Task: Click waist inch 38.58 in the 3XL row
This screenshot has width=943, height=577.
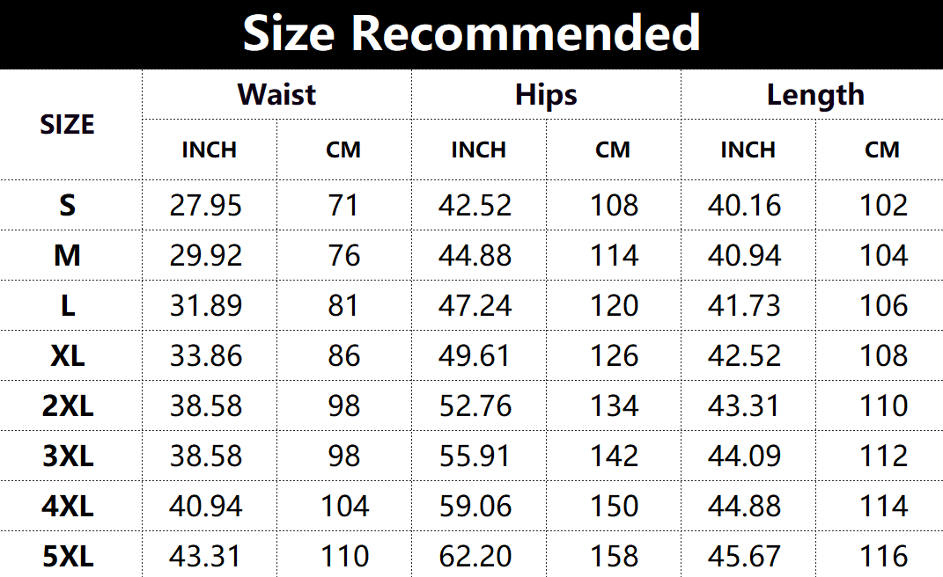Action: tap(205, 456)
